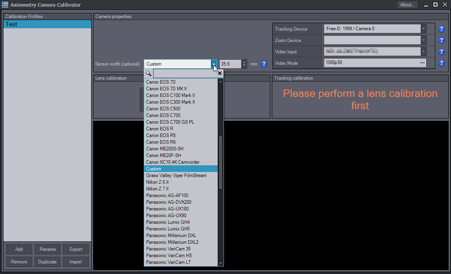Click the sensor width 35.9 value field
Viewport: 451px width, 274px height.
click(x=230, y=64)
